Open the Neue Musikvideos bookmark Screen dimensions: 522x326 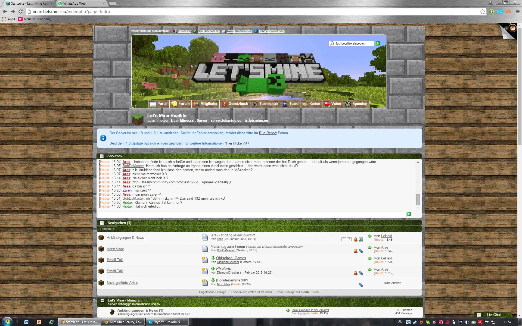point(36,19)
